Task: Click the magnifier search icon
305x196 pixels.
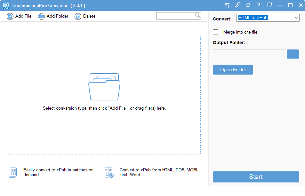Action: pyautogui.click(x=197, y=15)
